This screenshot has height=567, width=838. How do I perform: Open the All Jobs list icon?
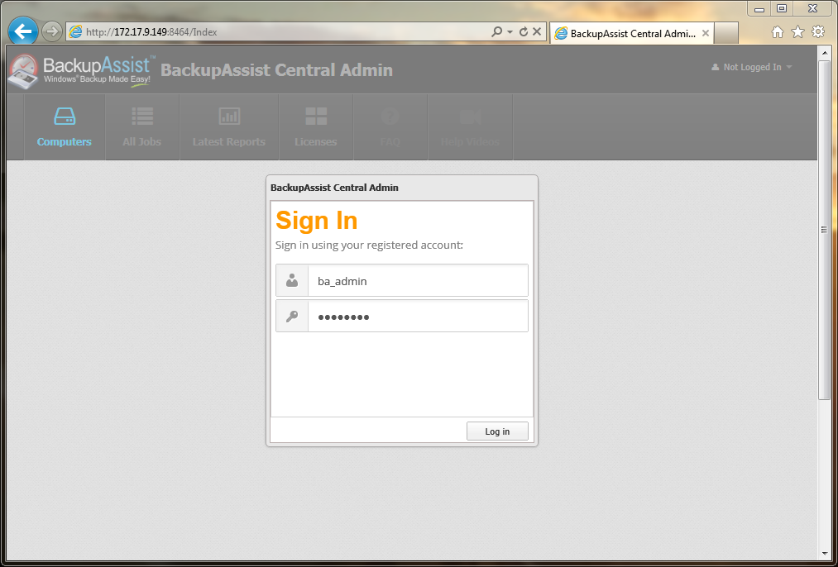[142, 117]
